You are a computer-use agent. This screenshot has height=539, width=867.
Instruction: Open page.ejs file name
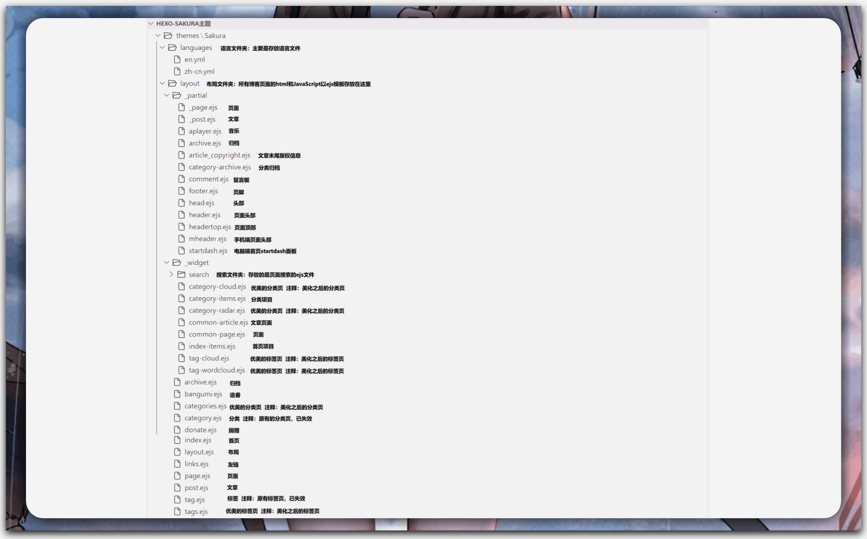click(197, 476)
